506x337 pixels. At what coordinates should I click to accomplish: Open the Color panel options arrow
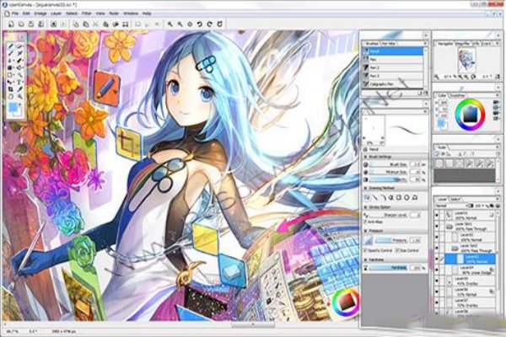pyautogui.click(x=498, y=95)
